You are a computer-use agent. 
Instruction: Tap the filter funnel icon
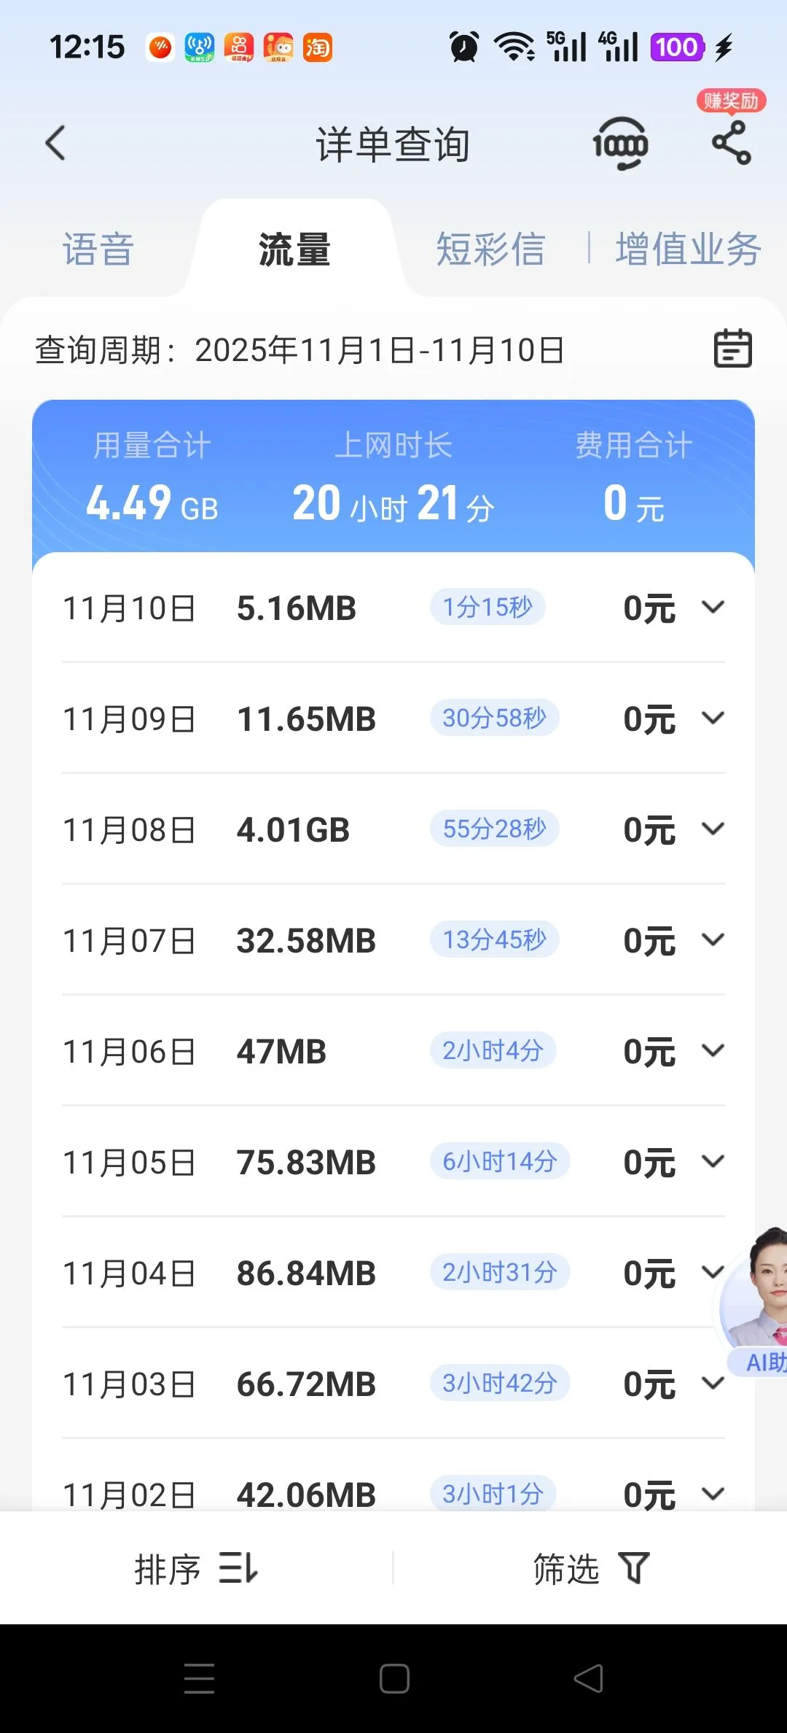(x=633, y=1567)
